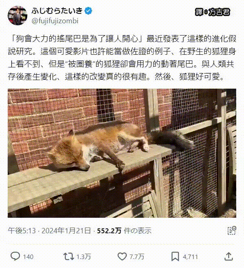This screenshot has height=268, width=244.
Task: Click the 7.7万 likes count
Action: click(137, 257)
